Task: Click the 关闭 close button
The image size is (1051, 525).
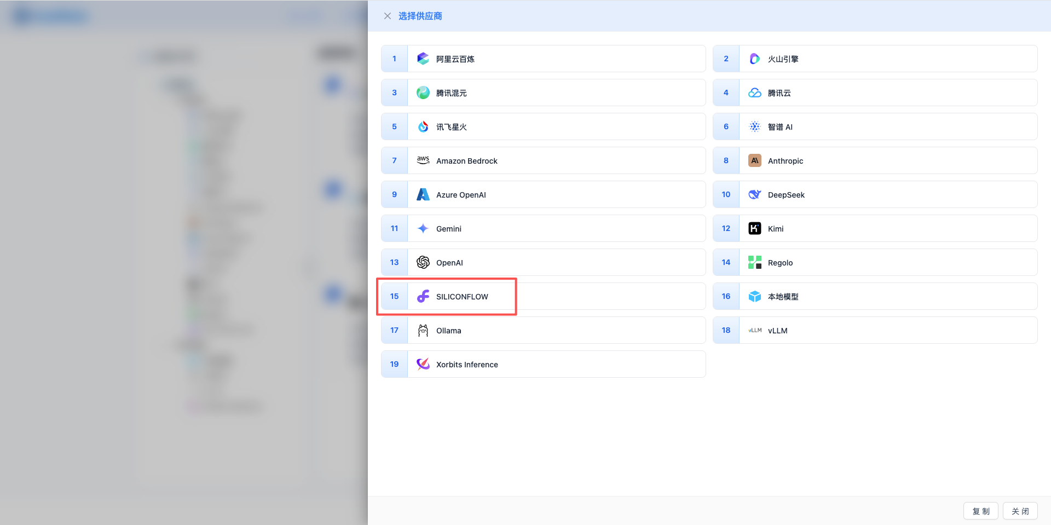Action: (1020, 511)
